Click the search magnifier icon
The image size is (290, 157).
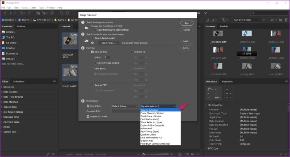[x=253, y=13]
